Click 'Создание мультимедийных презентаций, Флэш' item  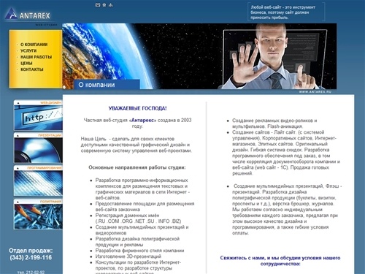pyautogui.click(x=287, y=210)
